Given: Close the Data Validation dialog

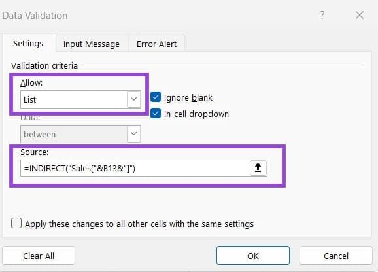Looking at the screenshot, I should point(360,16).
